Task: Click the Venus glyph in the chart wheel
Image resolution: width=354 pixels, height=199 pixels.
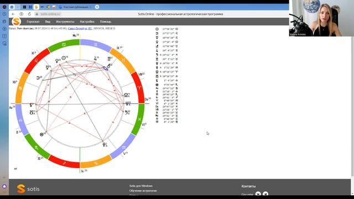Action: click(x=57, y=61)
